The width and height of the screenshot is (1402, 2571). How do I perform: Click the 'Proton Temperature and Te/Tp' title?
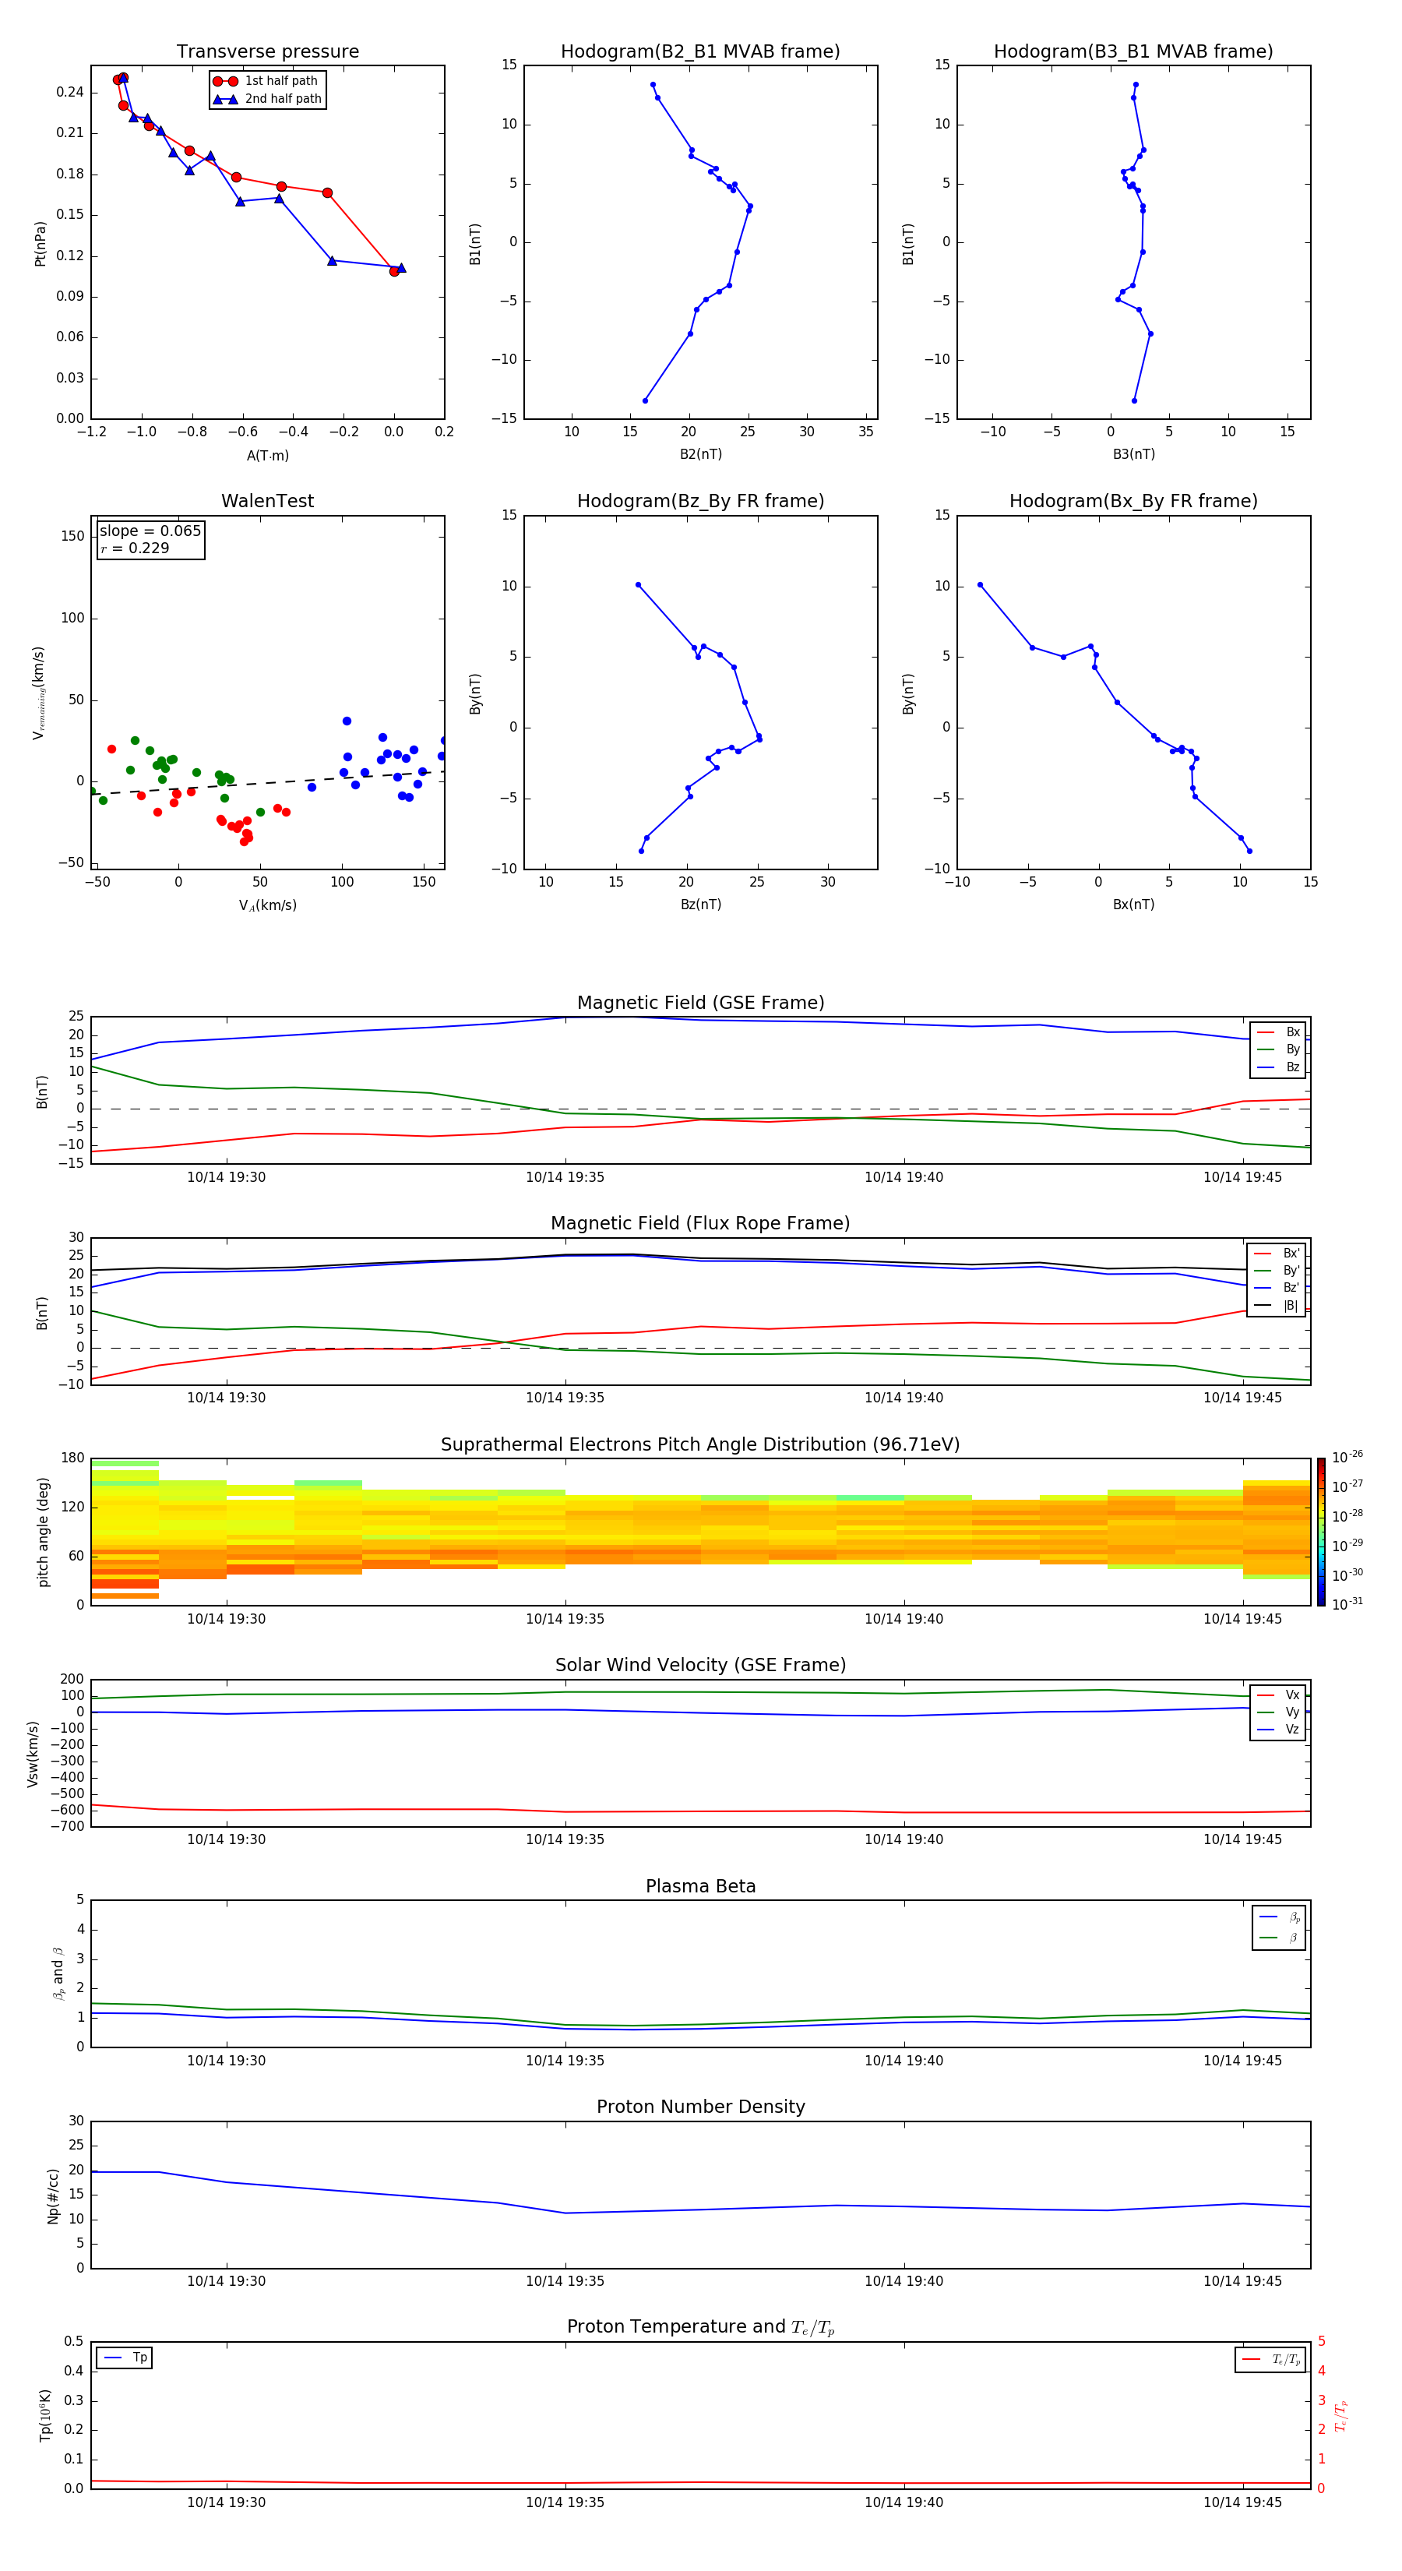[700, 2327]
